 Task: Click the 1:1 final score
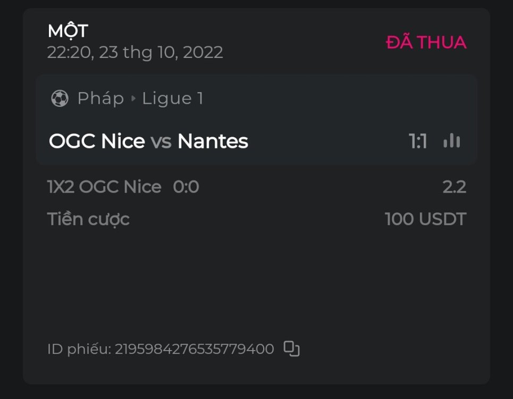pos(418,142)
